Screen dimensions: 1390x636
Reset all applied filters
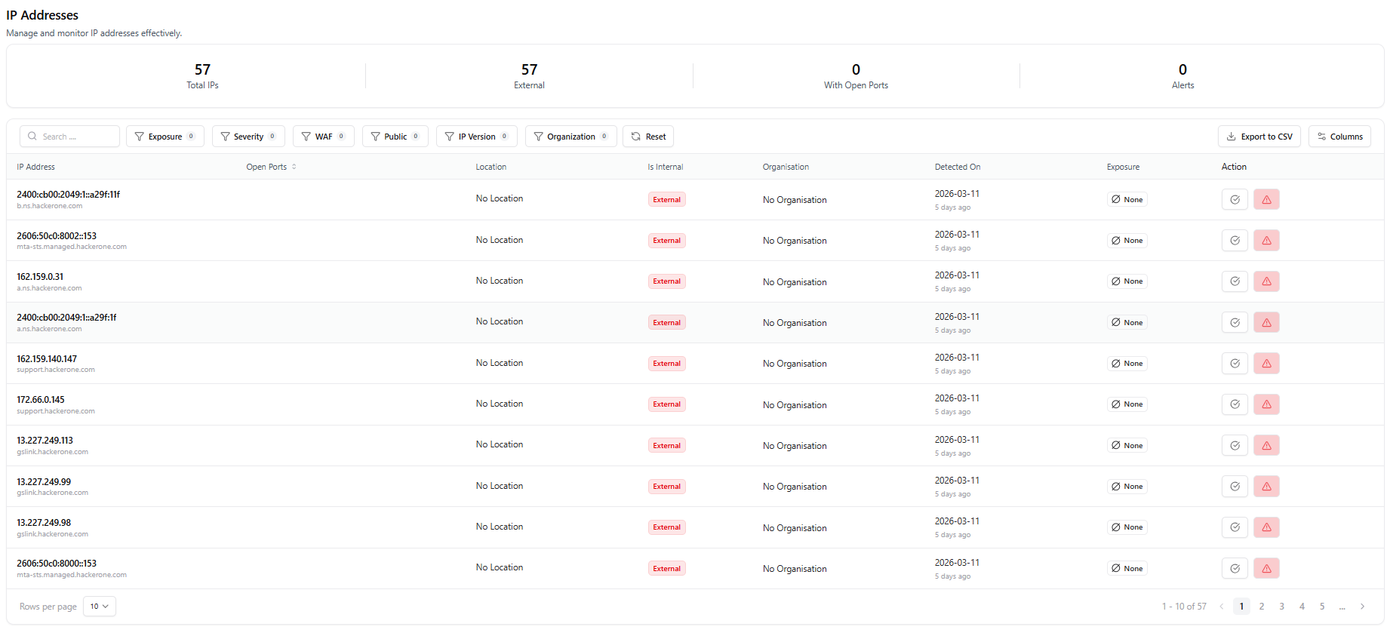click(648, 137)
